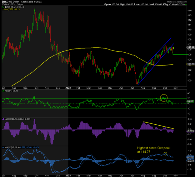
Task: Click the -0.6 tick on the MACD histogram axis
Action: (x=189, y=144)
